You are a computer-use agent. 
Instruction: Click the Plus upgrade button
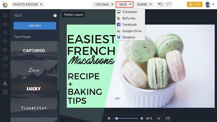pos(195,4)
